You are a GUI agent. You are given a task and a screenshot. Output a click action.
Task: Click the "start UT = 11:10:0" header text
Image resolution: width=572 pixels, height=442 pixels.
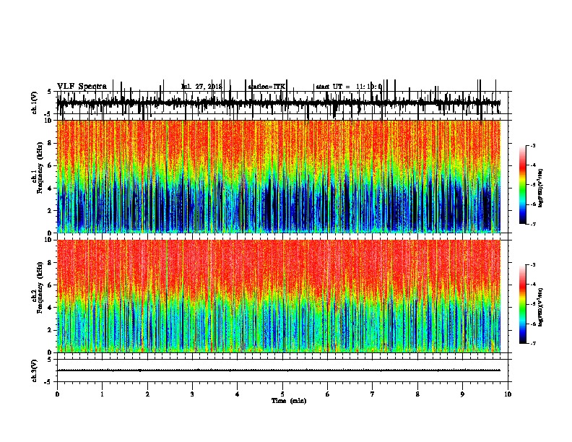tap(349, 87)
